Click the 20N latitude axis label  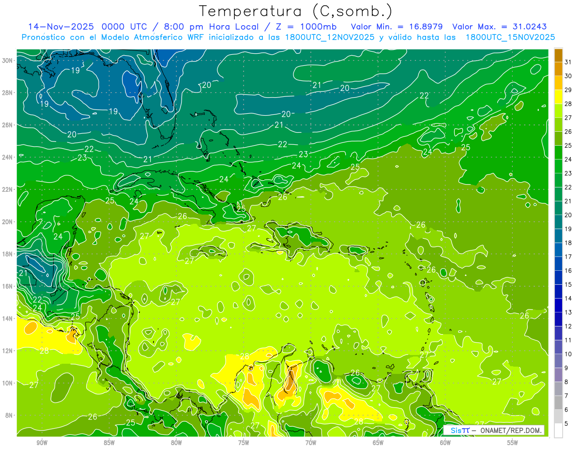(x=8, y=221)
